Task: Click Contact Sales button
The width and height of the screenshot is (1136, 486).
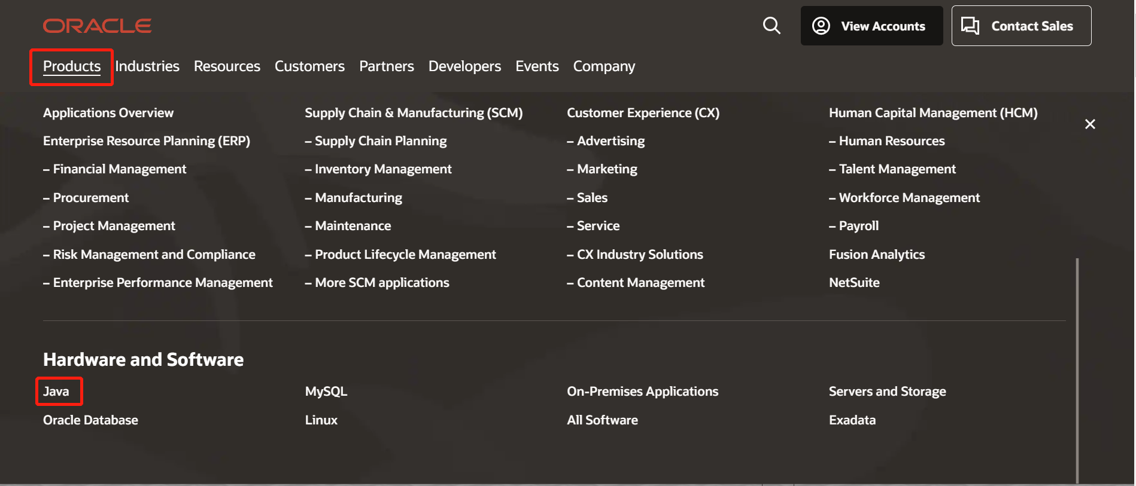Action: click(1021, 26)
